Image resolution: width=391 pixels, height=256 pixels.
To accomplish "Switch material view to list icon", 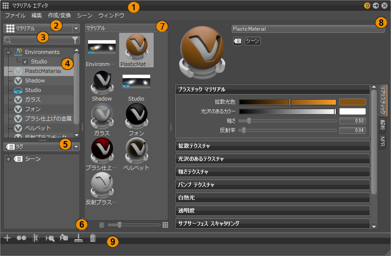I will tap(102, 225).
